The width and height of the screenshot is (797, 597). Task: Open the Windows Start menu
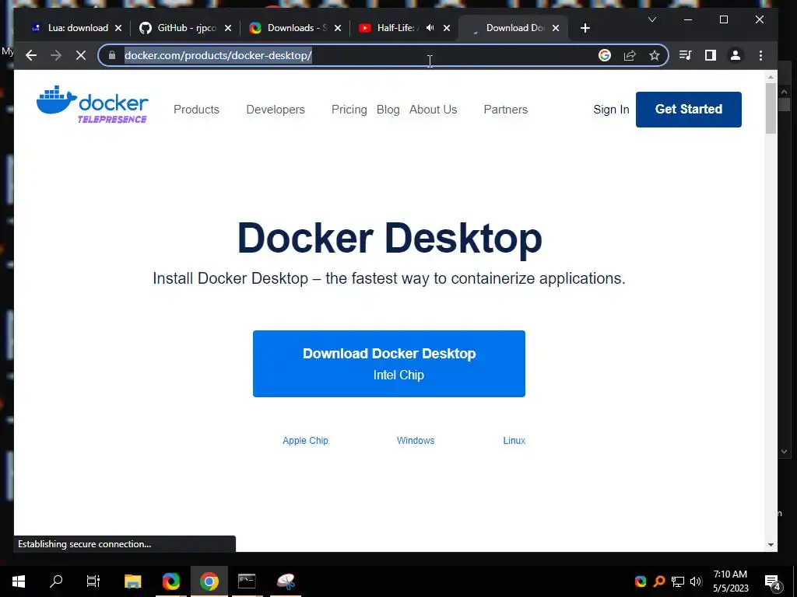[x=19, y=581]
